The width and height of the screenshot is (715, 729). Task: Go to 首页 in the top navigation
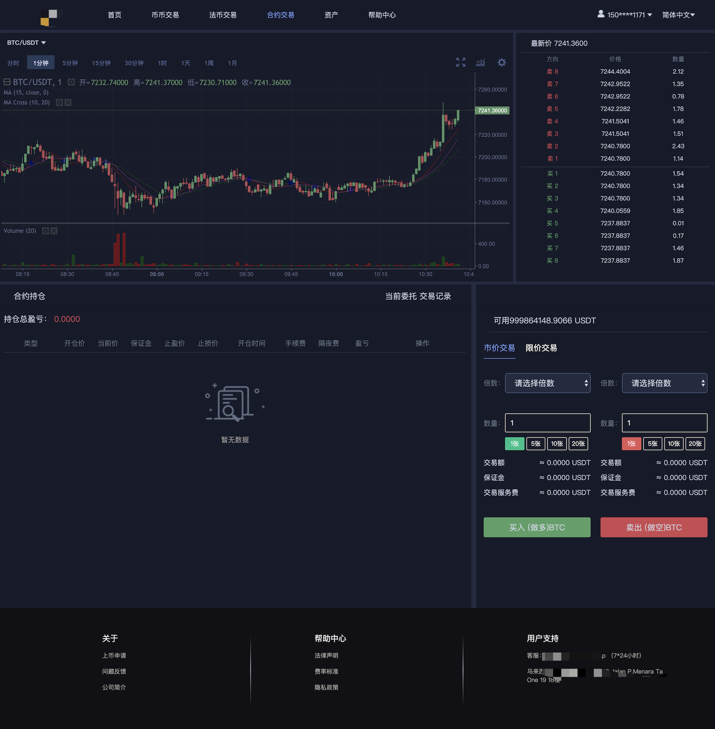click(114, 15)
